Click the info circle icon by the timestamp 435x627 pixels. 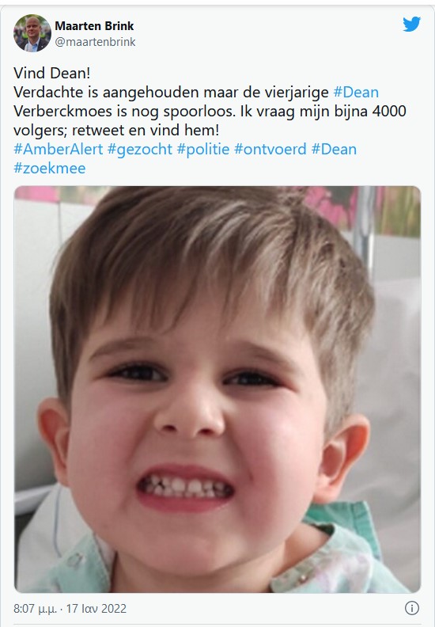click(412, 608)
